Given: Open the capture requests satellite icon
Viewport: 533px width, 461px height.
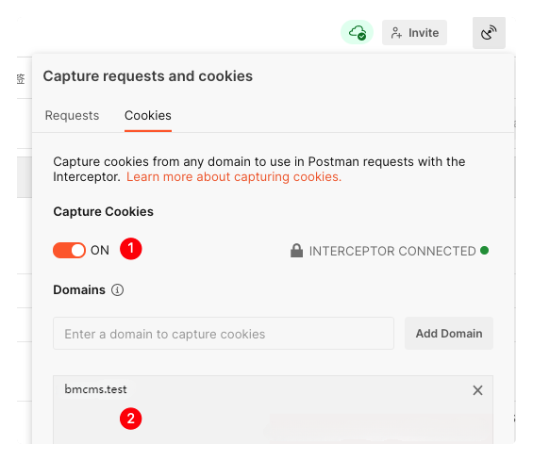Looking at the screenshot, I should pos(489,33).
